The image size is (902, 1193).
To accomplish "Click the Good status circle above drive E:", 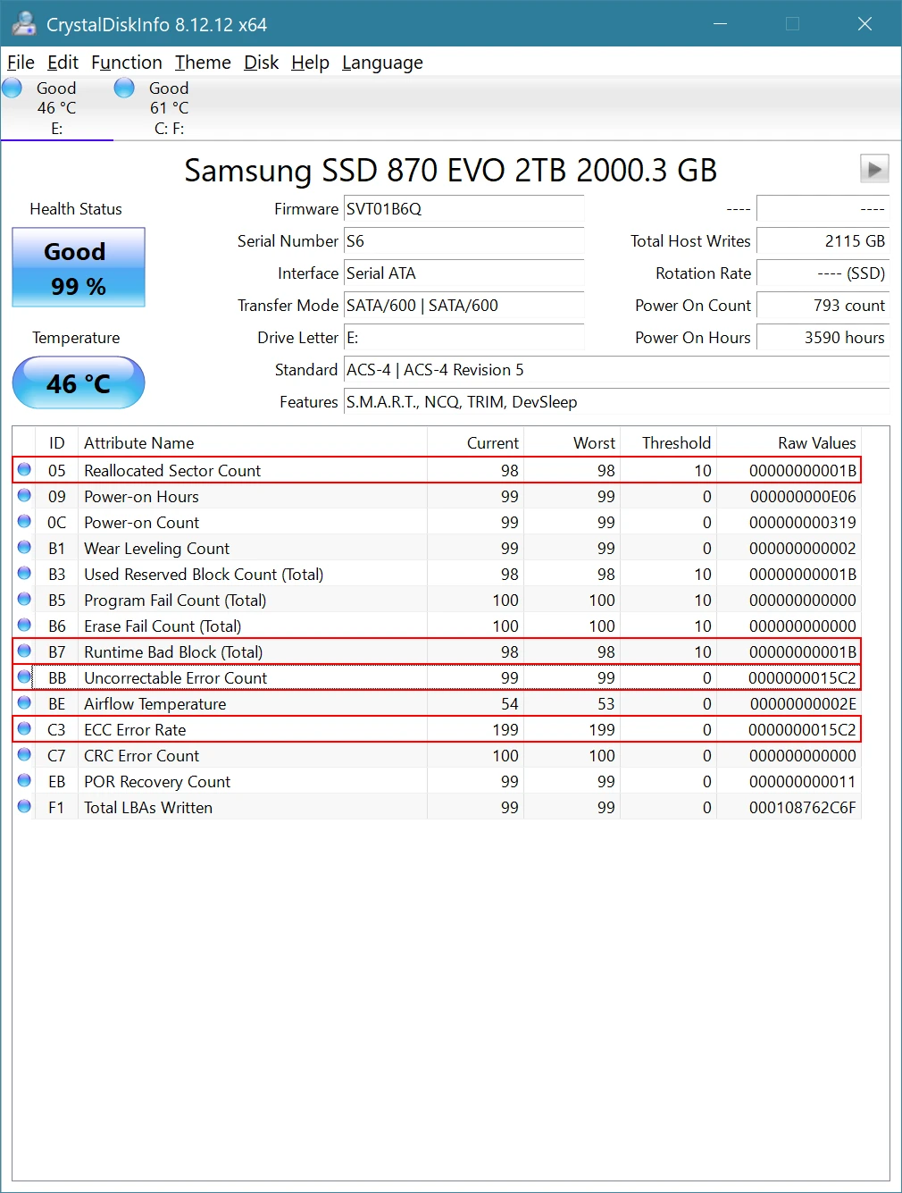I will point(13,88).
